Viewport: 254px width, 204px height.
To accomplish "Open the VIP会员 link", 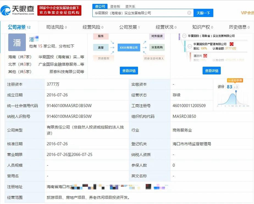I will click(x=247, y=13).
